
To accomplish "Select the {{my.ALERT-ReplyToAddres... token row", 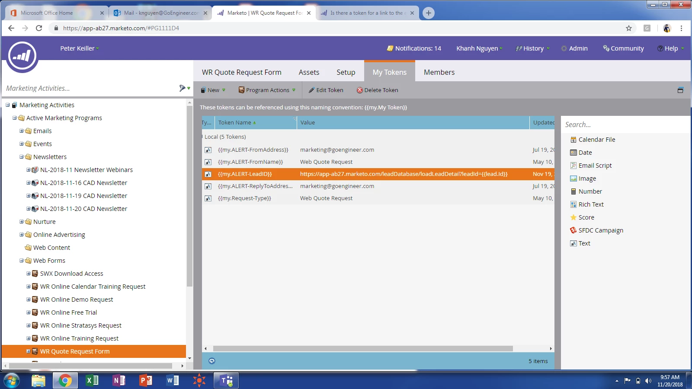I will pos(378,186).
